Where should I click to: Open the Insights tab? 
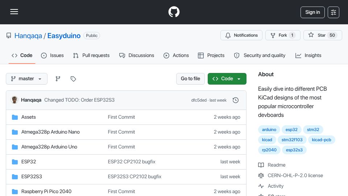pyautogui.click(x=308, y=55)
